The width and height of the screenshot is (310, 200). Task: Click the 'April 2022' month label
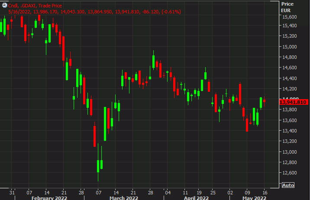click(196, 198)
